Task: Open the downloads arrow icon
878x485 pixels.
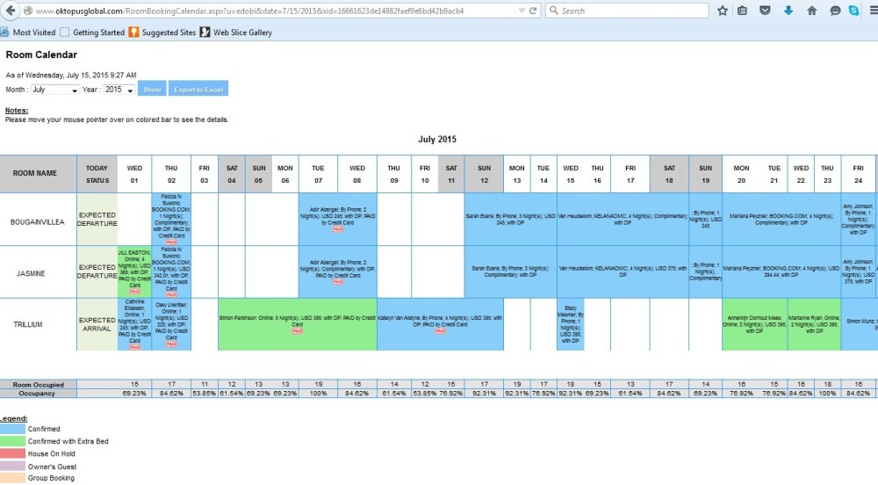Action: click(788, 11)
